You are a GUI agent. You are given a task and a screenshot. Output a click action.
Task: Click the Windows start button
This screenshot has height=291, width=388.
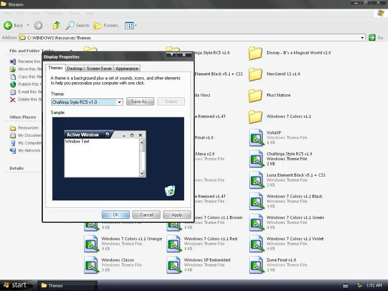[x=16, y=285]
